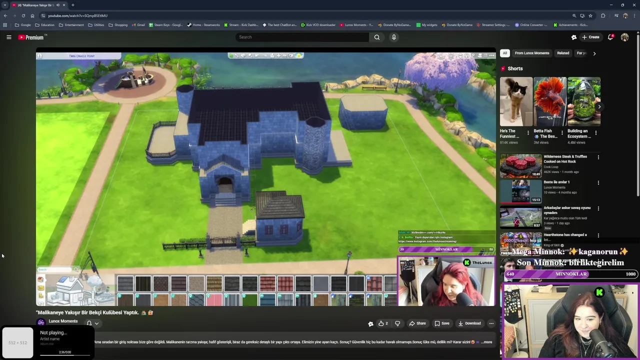Open Betta Fish short thumbnail
Viewport: 640px width, 360px height.
(550, 101)
